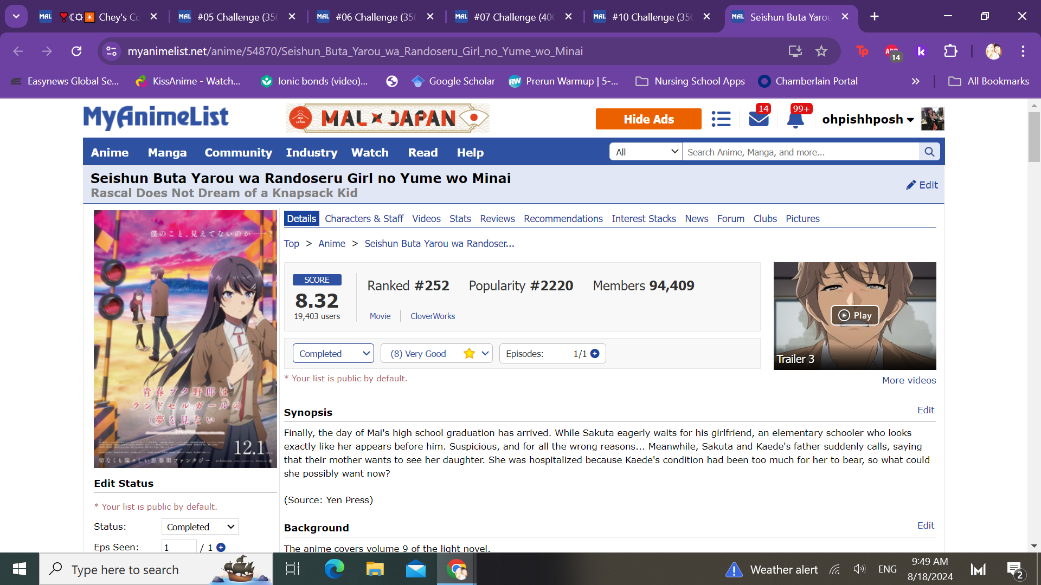
Task: Click the anime search input field
Action: point(800,152)
